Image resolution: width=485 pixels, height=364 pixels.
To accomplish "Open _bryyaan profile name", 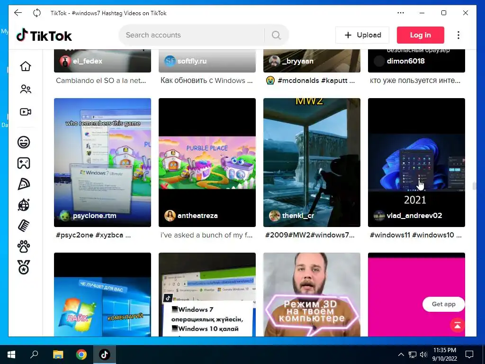I will pyautogui.click(x=297, y=61).
